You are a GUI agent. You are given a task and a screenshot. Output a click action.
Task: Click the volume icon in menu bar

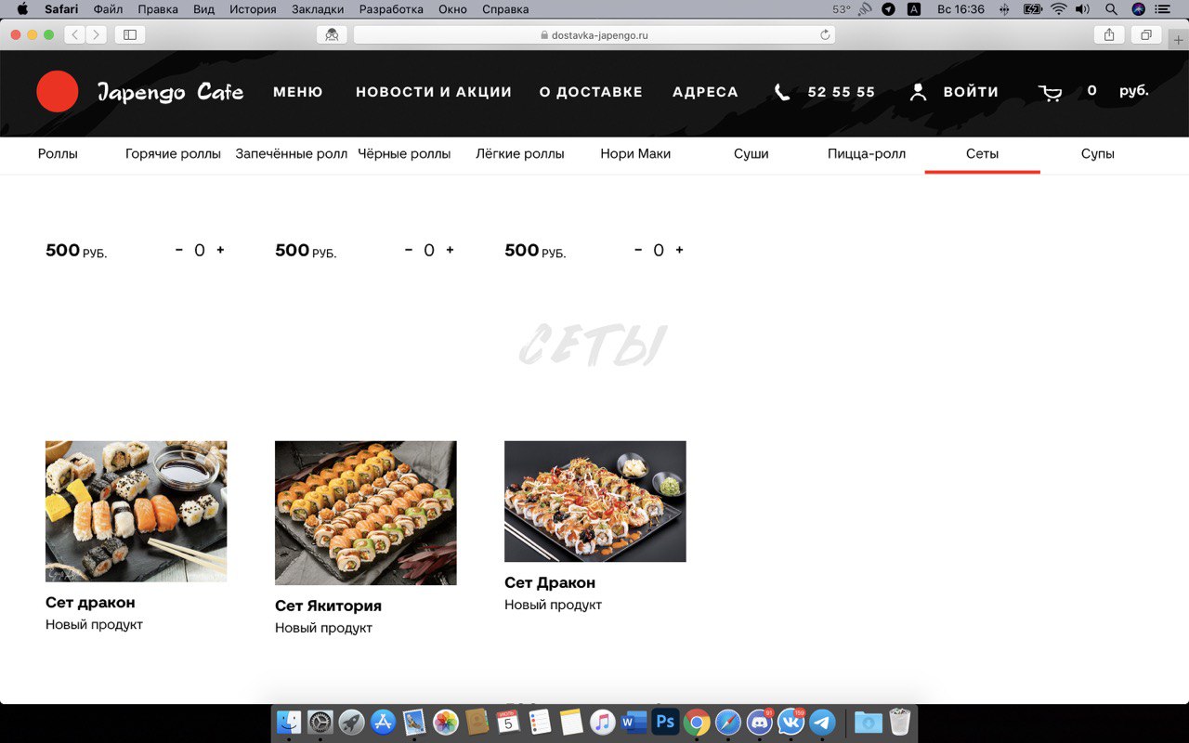[1083, 9]
